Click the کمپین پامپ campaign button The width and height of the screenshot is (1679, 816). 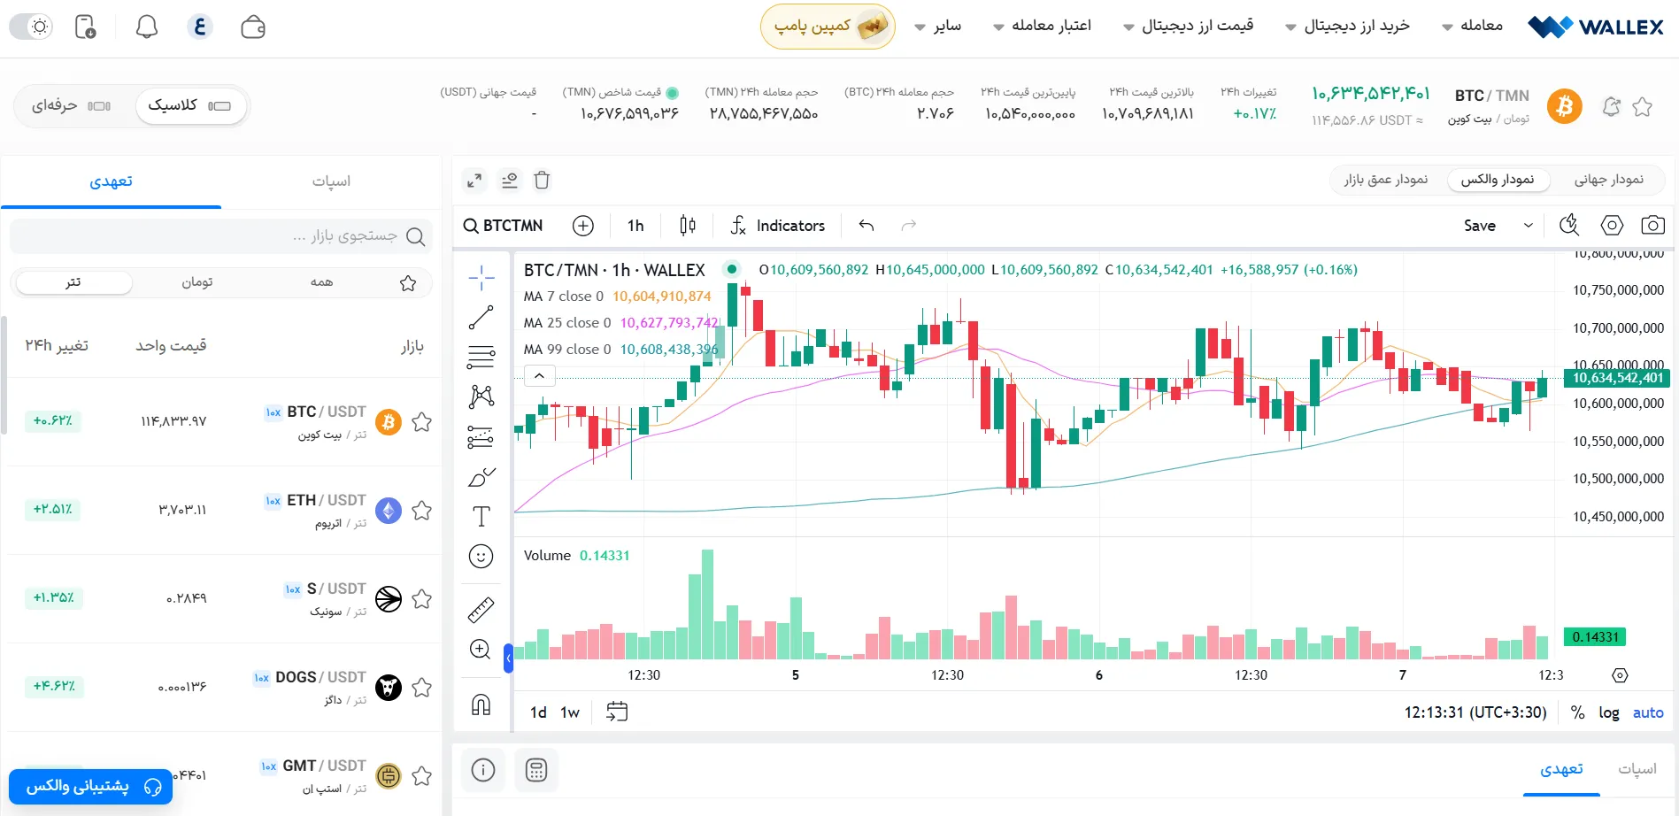(x=828, y=27)
